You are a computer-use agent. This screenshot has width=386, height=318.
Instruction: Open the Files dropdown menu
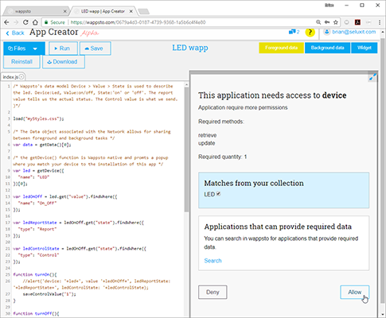(24, 48)
